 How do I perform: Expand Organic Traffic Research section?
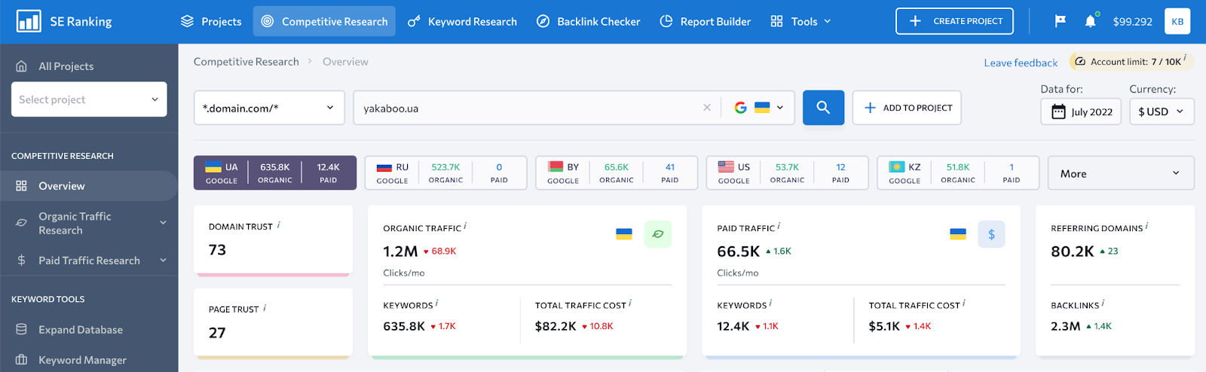click(x=89, y=223)
